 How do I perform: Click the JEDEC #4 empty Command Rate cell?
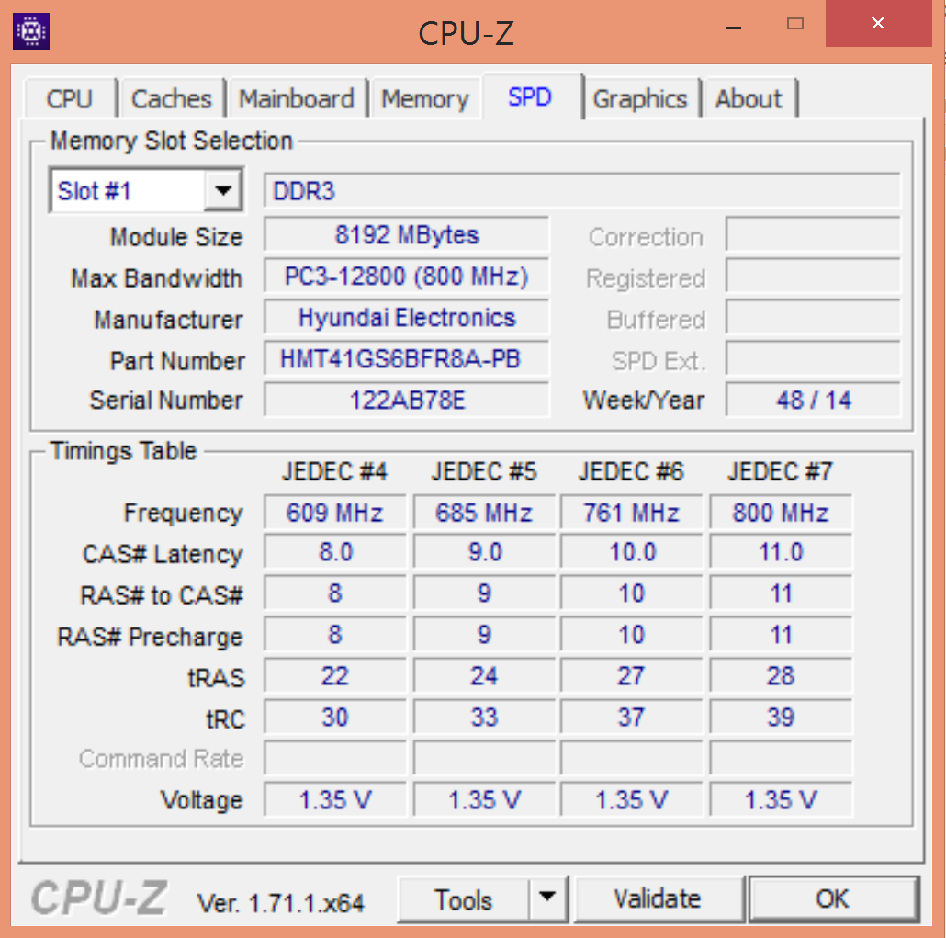coord(335,758)
